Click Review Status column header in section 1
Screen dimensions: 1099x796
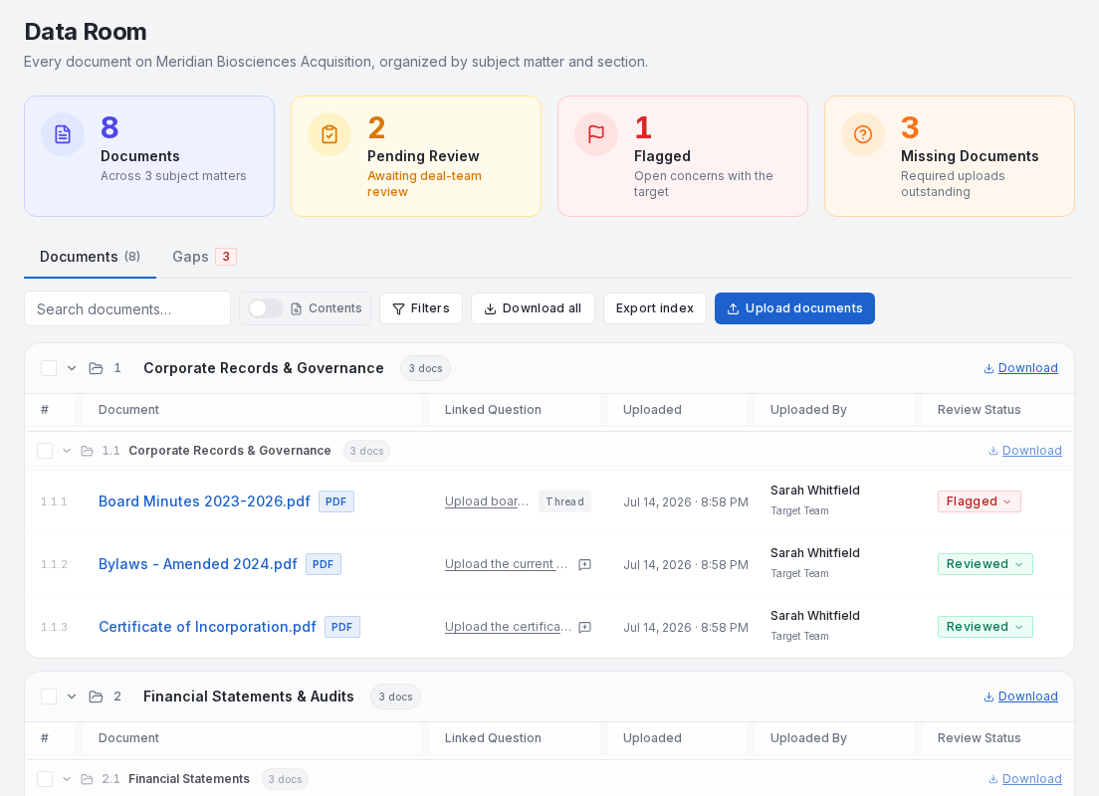click(x=980, y=410)
